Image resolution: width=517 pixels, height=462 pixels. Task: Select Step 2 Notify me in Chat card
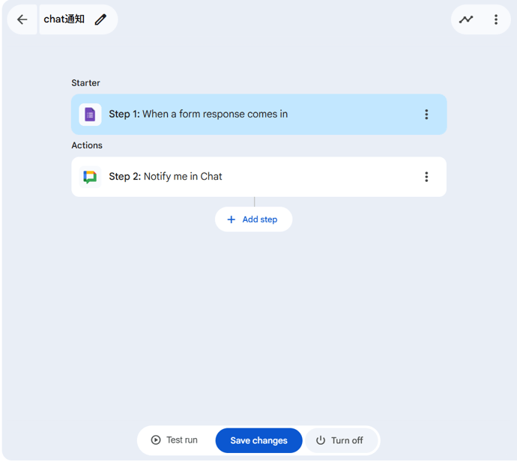click(x=258, y=177)
